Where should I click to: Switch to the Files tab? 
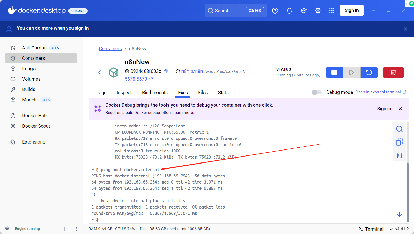[x=203, y=93]
